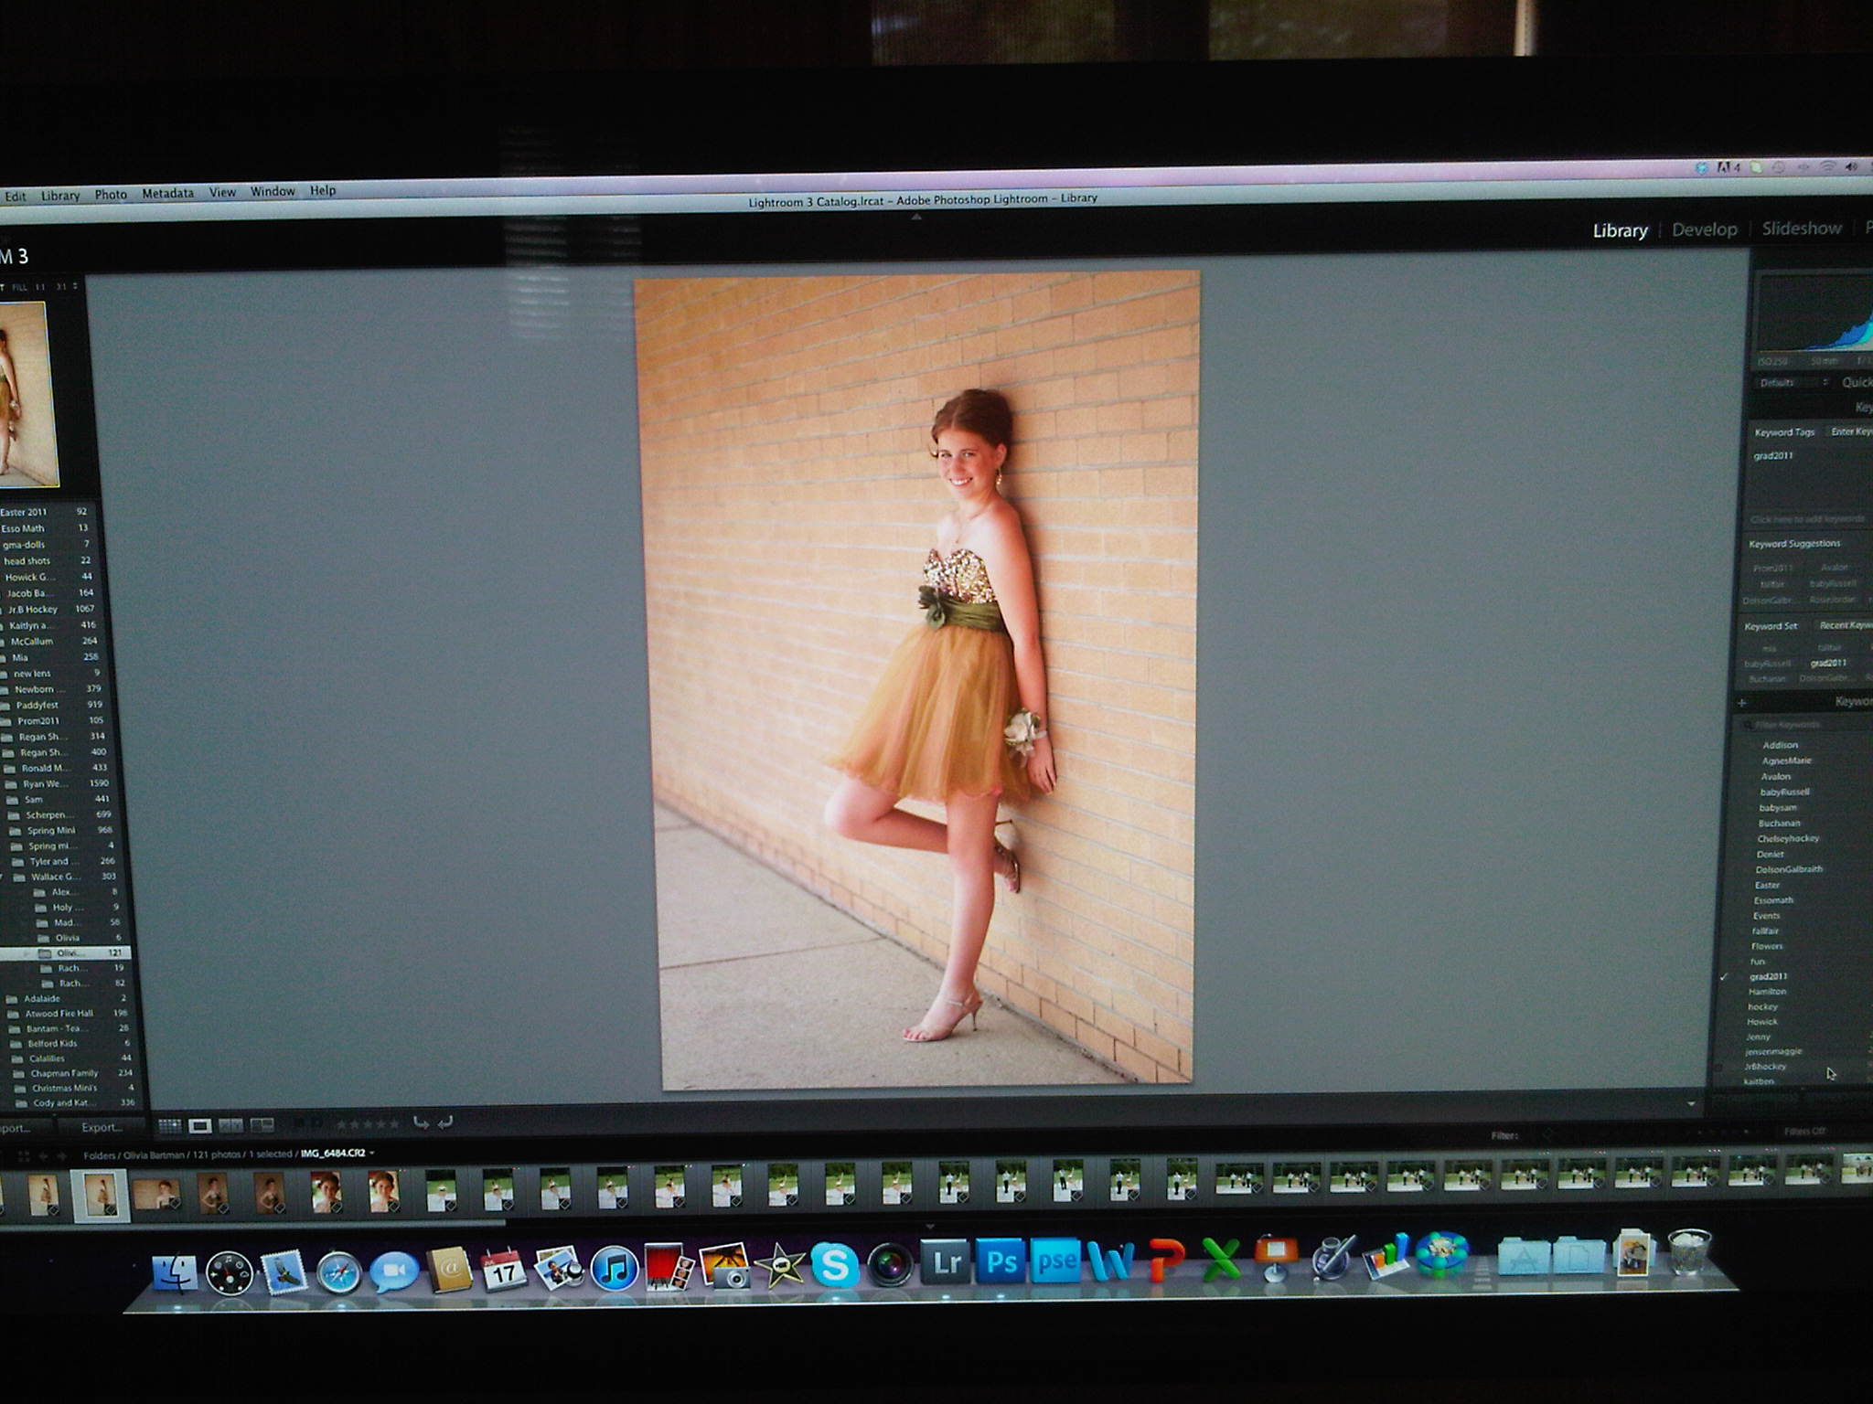
Task: Select the Loupe view icon
Action: click(200, 1125)
